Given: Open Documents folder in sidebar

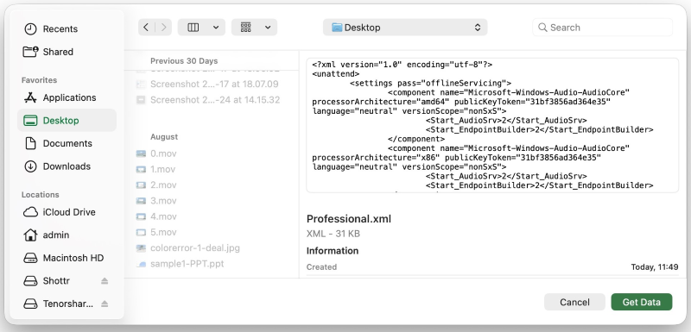Looking at the screenshot, I should pyautogui.click(x=58, y=143).
